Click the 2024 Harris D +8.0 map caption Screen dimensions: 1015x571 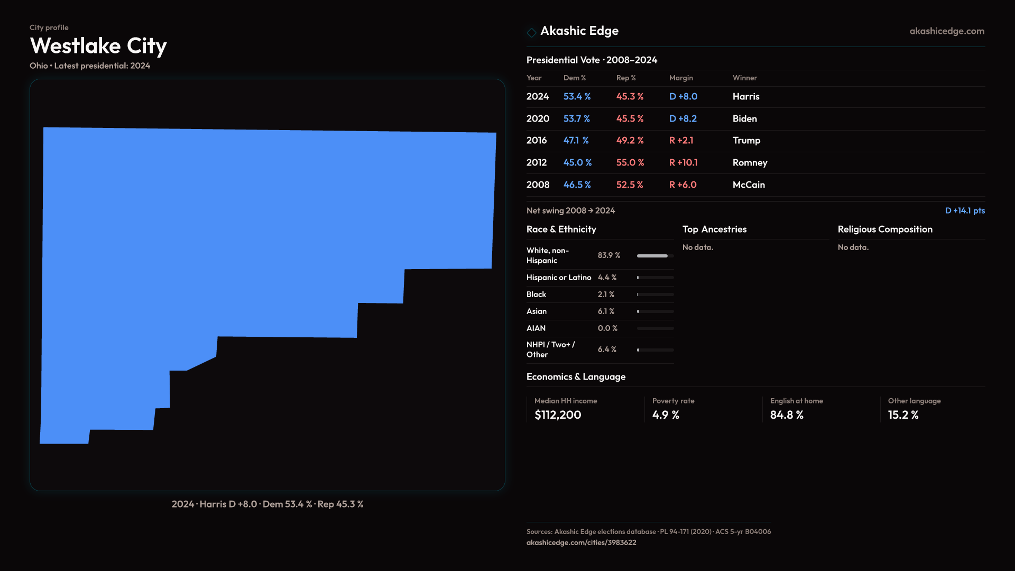267,504
